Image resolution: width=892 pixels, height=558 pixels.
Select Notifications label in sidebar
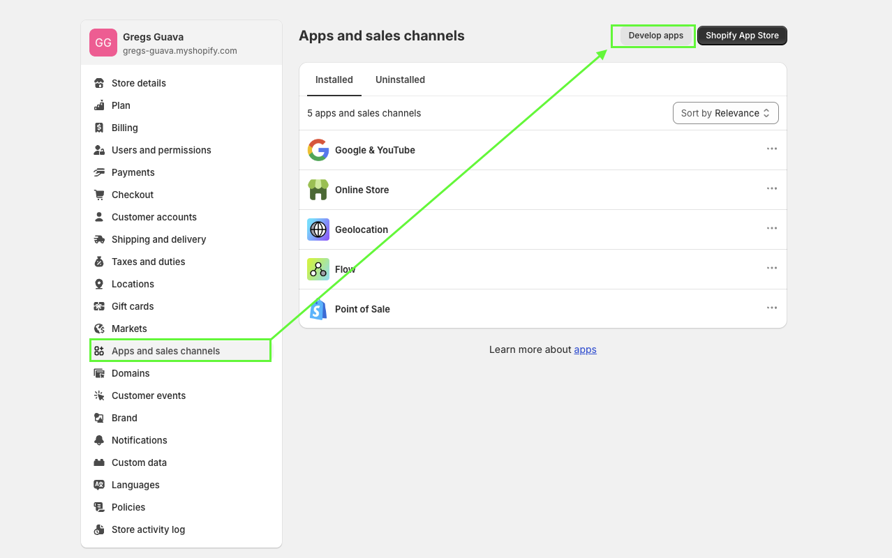pyautogui.click(x=140, y=440)
